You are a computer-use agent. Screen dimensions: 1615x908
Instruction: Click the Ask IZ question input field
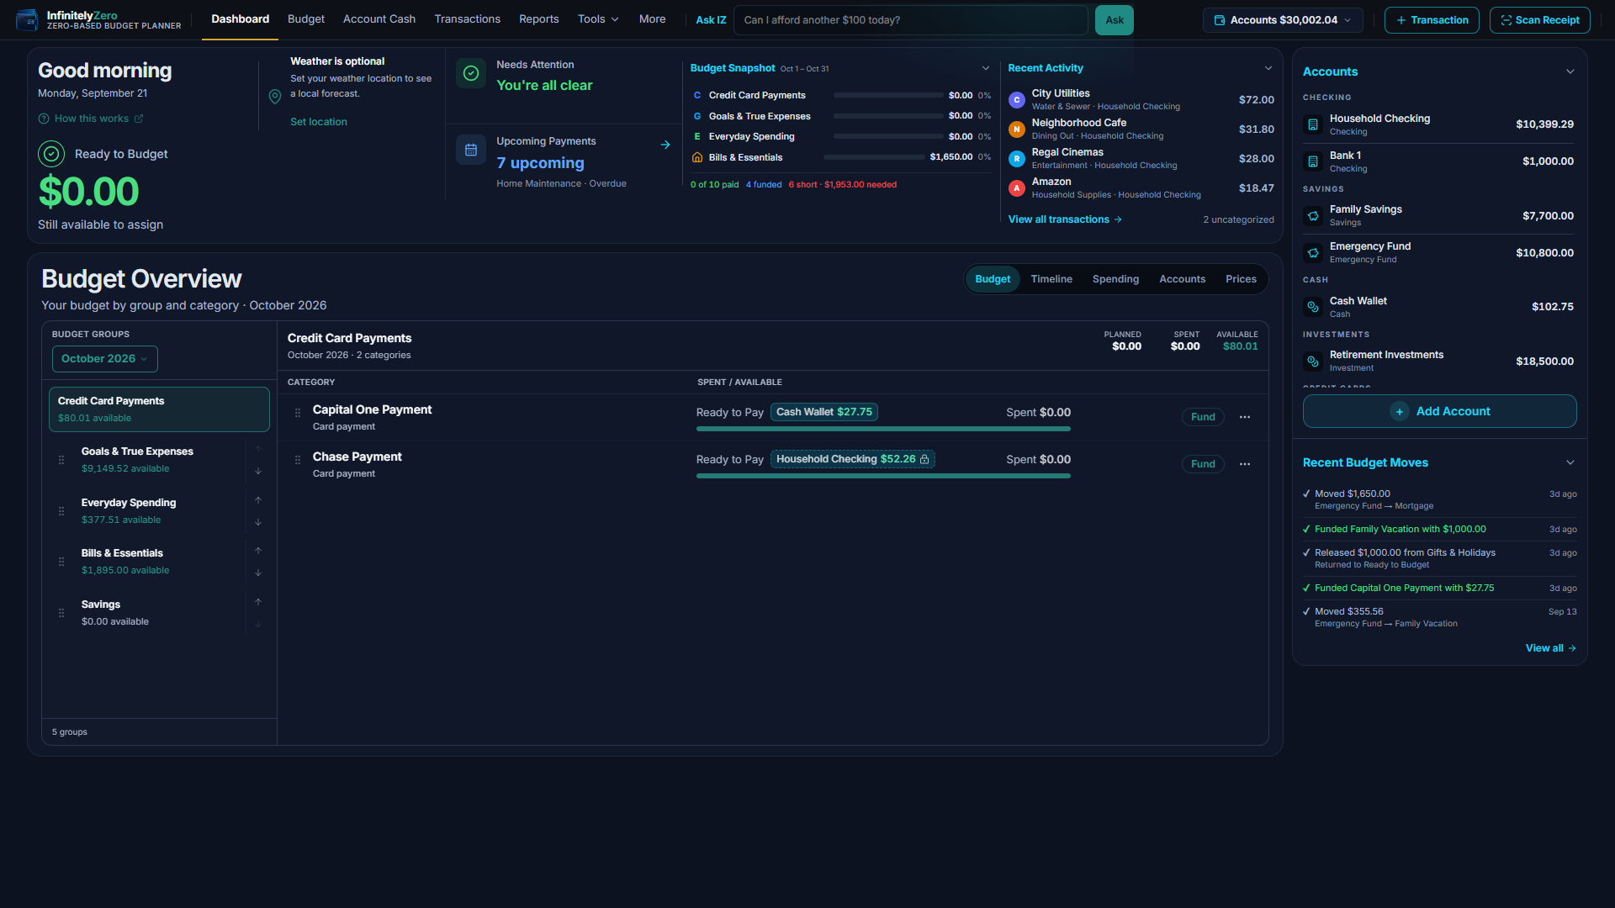point(910,20)
